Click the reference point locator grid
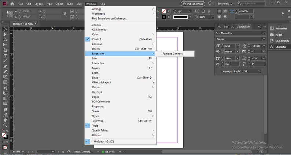The height and width of the screenshot is (155, 291). coord(10,14)
